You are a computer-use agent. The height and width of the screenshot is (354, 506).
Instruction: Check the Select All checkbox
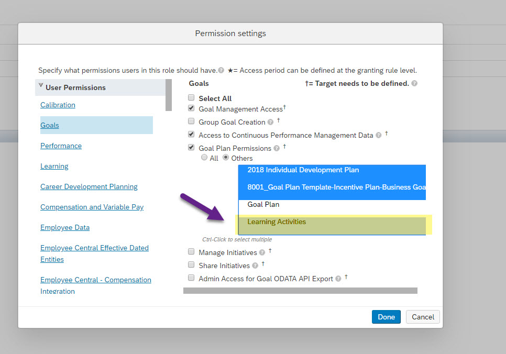[191, 97]
